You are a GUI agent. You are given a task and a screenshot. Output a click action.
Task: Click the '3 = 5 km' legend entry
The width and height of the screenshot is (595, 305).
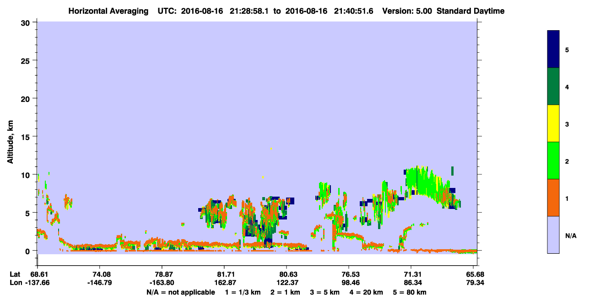[325, 292]
